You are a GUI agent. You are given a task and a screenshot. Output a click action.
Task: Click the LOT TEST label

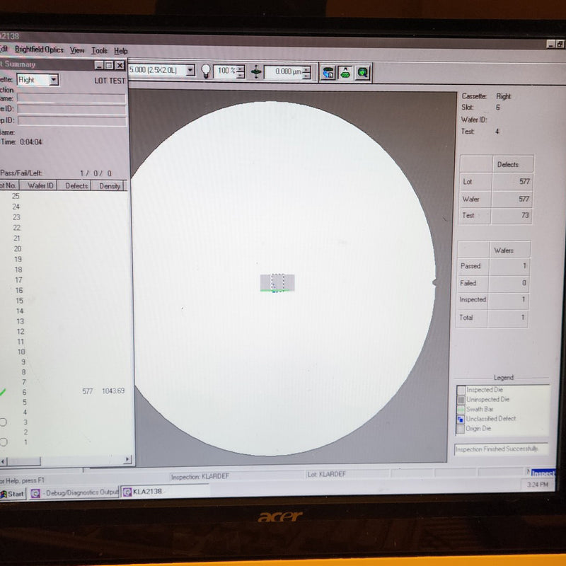click(x=110, y=81)
